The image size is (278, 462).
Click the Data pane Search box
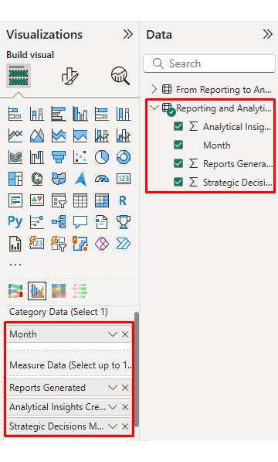click(209, 63)
